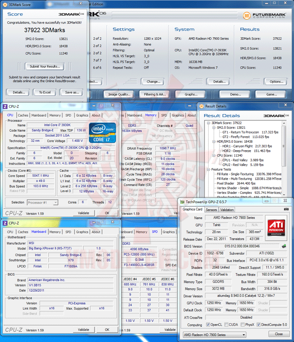The width and height of the screenshot is (294, 342).
Task: Click the Core Speed value 5047.1 MHz
Action: 40,175
